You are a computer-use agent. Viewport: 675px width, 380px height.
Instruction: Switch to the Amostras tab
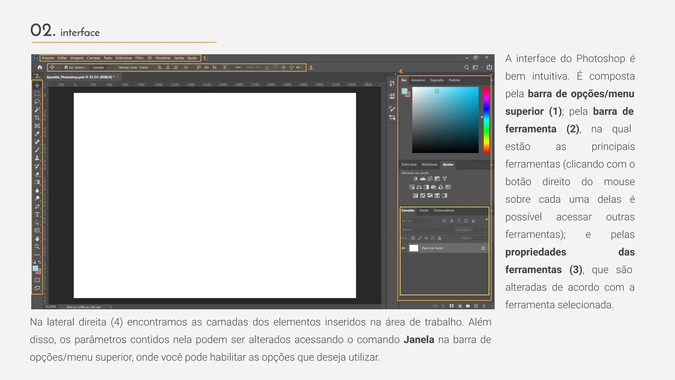click(x=418, y=80)
